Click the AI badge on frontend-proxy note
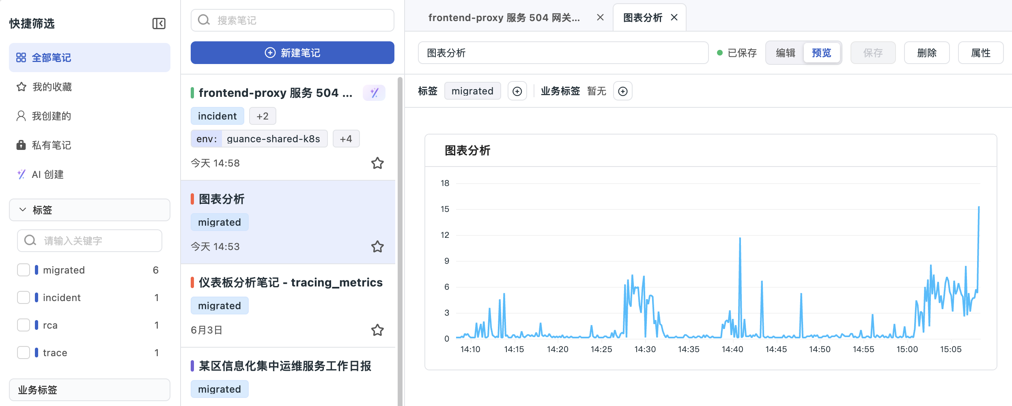1012x406 pixels. (374, 93)
